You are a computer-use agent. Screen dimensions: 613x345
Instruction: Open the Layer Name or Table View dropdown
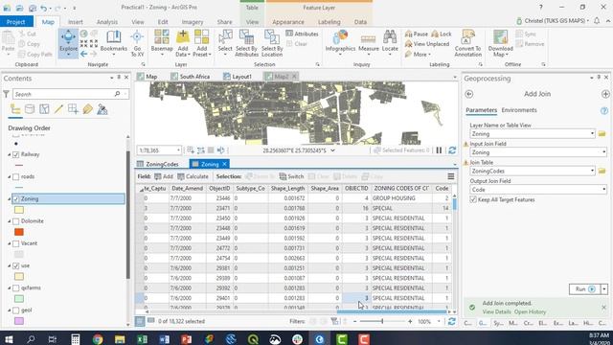tap(592, 134)
